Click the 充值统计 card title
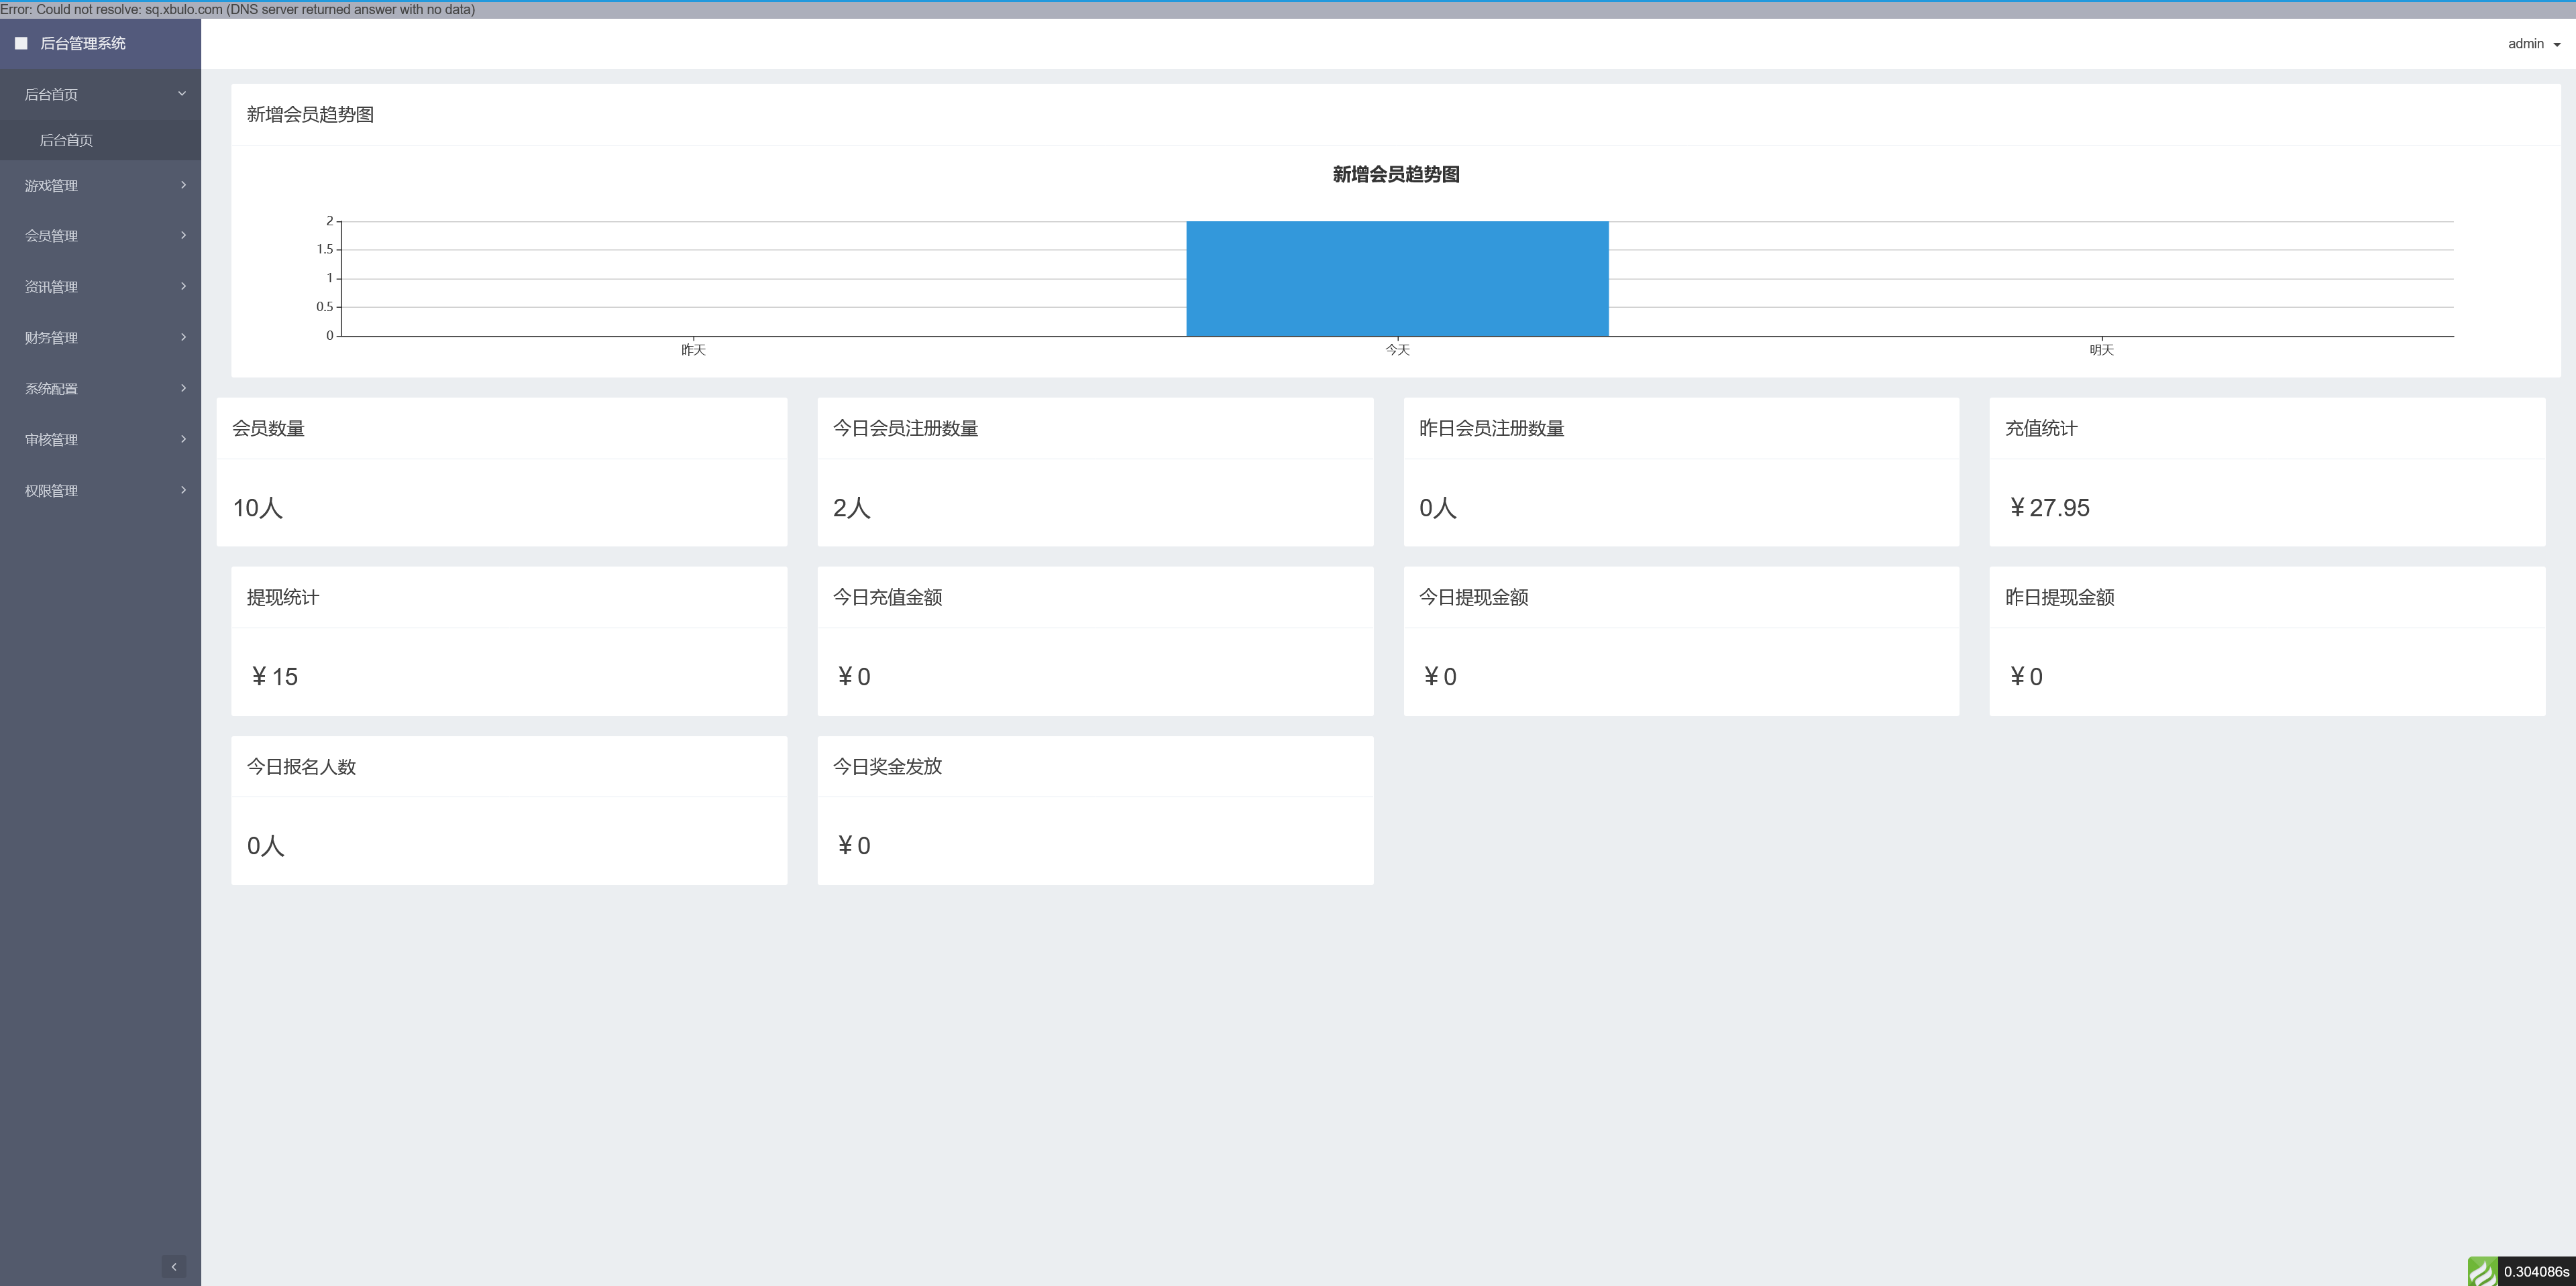The height and width of the screenshot is (1286, 2576). point(2041,428)
